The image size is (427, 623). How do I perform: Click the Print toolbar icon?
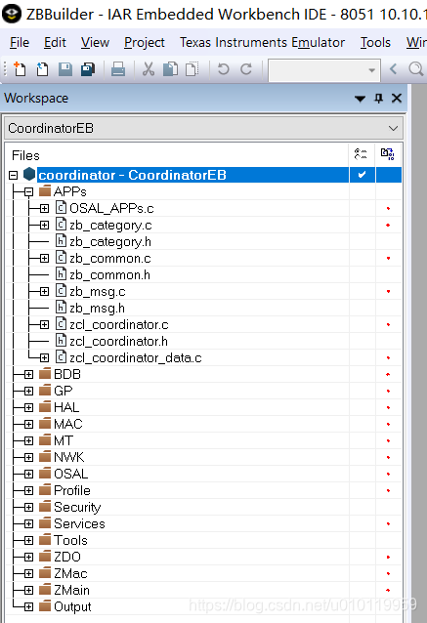[x=118, y=69]
